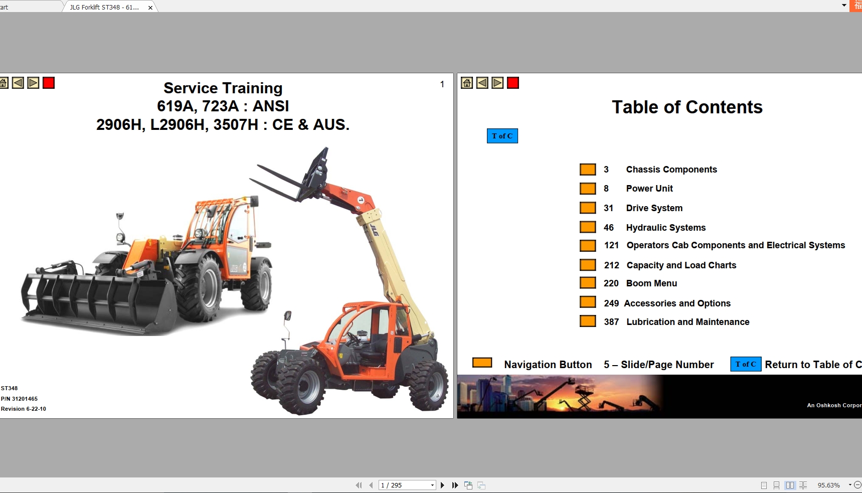Select single page view icon
Image resolution: width=862 pixels, height=493 pixels.
point(764,485)
